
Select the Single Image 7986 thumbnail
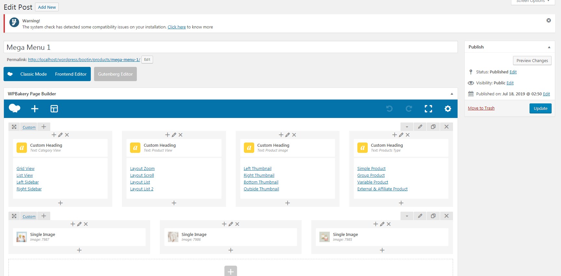[x=173, y=237]
